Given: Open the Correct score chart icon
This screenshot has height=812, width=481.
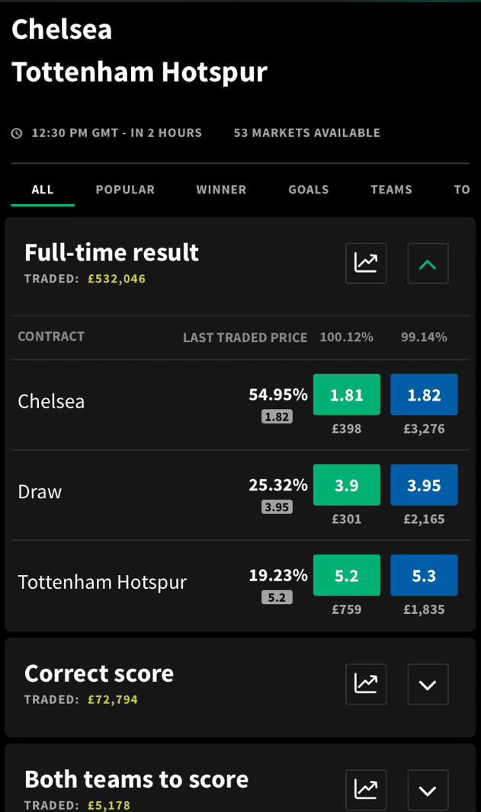Looking at the screenshot, I should [366, 684].
